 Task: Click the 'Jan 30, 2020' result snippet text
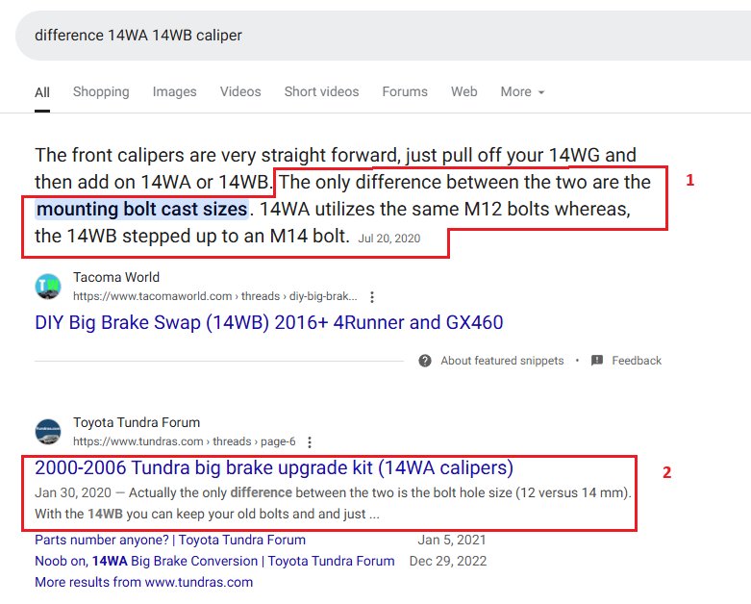click(x=333, y=503)
